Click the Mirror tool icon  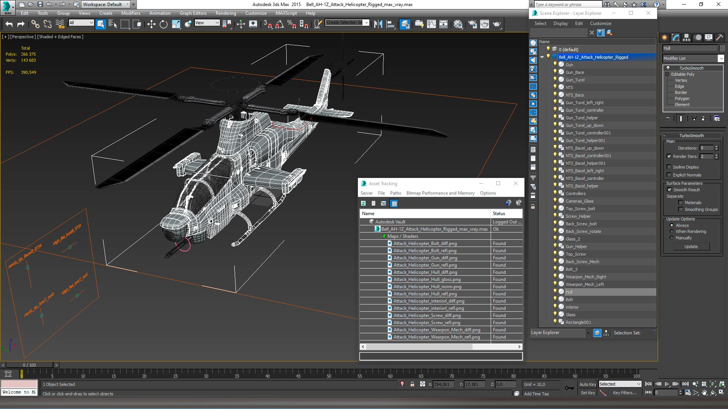point(378,24)
